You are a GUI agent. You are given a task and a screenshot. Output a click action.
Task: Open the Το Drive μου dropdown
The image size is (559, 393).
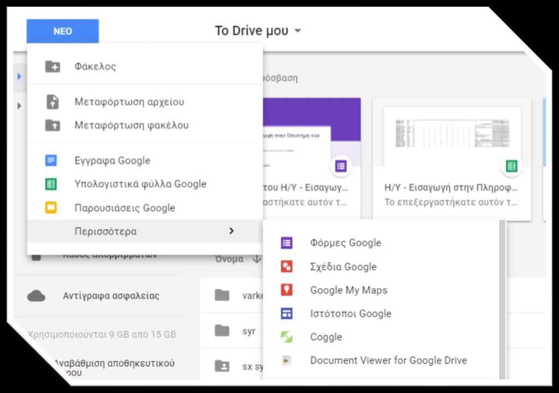pyautogui.click(x=258, y=31)
